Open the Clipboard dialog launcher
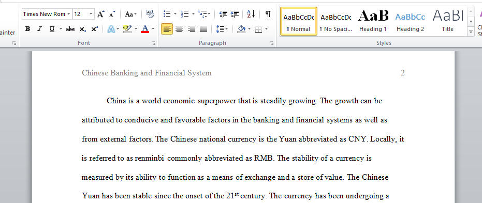Viewport: 482px width, 203px height. tap(14, 43)
